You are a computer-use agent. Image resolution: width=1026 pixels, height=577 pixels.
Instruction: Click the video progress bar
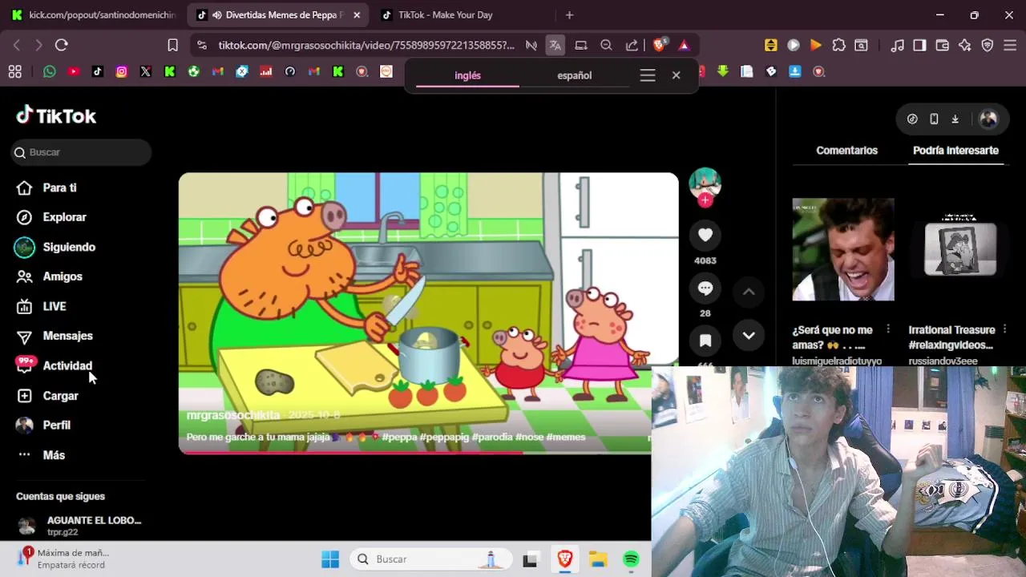point(415,453)
